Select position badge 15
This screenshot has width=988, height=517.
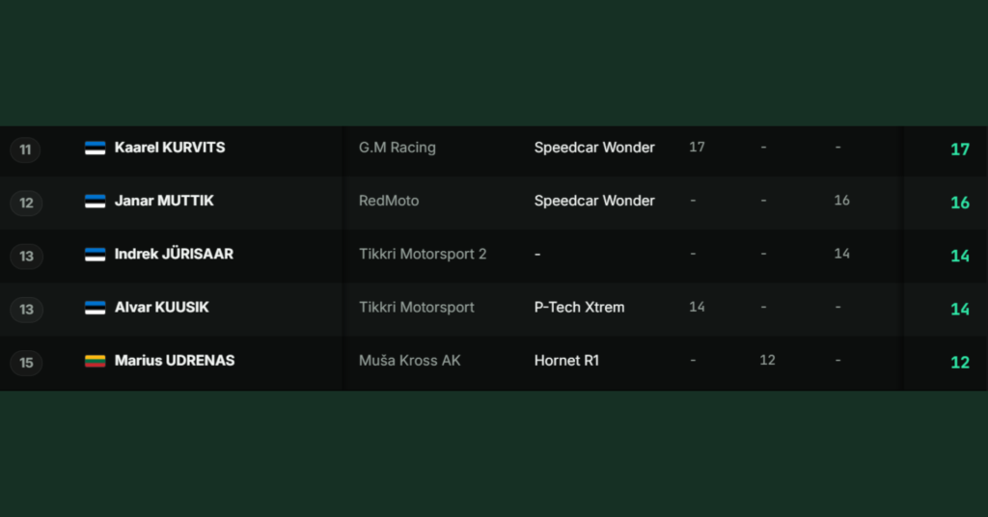pos(26,363)
